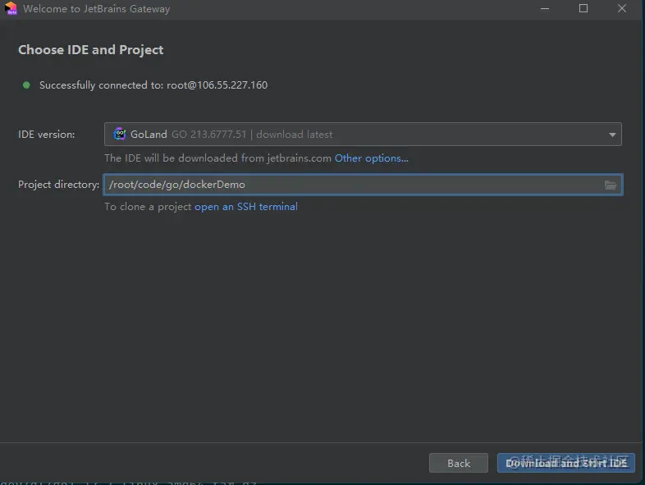Click the "Successfully connected to" status text
The width and height of the screenshot is (645, 485).
pos(153,85)
